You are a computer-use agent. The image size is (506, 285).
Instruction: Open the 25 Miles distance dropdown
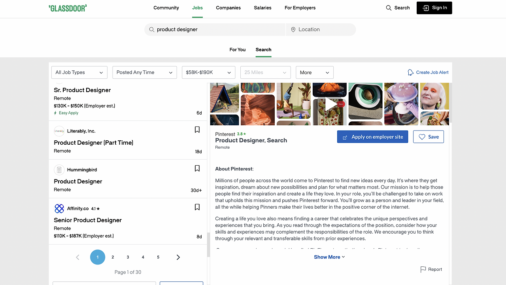click(x=266, y=72)
